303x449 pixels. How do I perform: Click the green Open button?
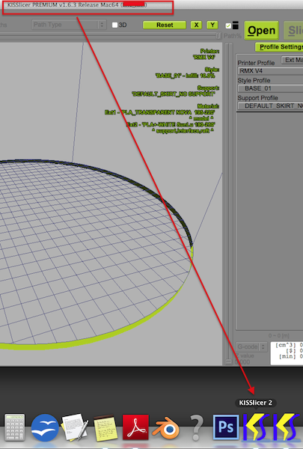(261, 30)
